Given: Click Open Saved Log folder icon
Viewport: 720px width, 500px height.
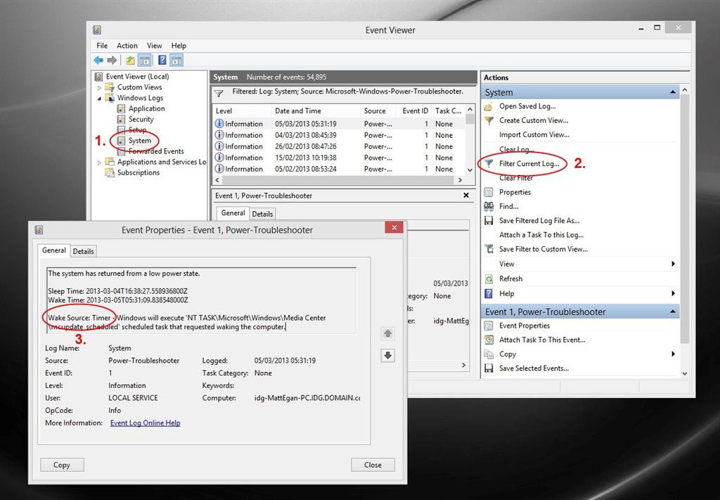Looking at the screenshot, I should coord(489,106).
